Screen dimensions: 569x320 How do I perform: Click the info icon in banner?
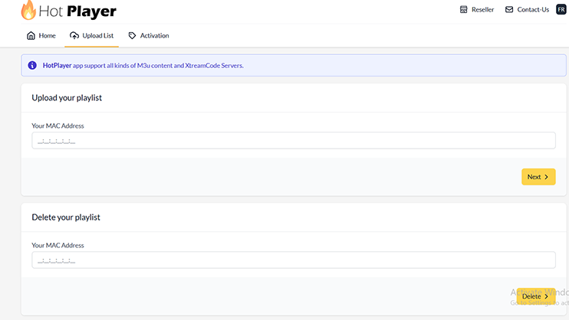[32, 65]
